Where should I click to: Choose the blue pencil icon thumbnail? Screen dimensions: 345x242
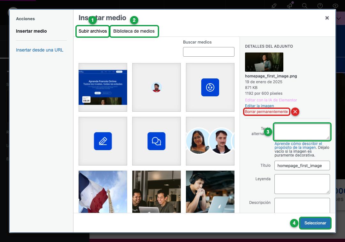point(103,141)
